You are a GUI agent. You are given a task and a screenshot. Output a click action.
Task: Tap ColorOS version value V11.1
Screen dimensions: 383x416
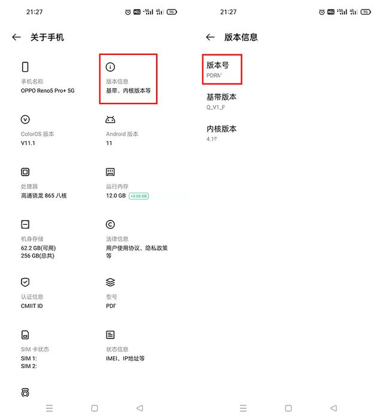click(28, 143)
